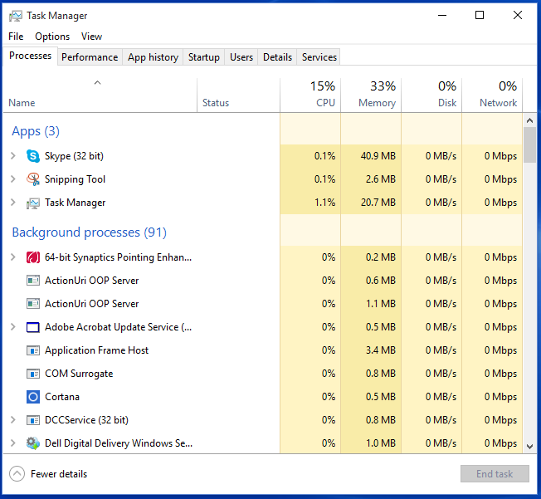Click Snipping Tool memory value 2.6 MB

click(x=381, y=179)
